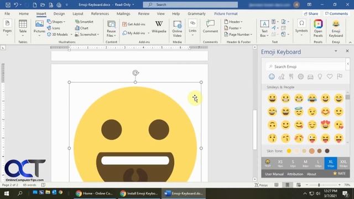Open the About link

(x=311, y=174)
